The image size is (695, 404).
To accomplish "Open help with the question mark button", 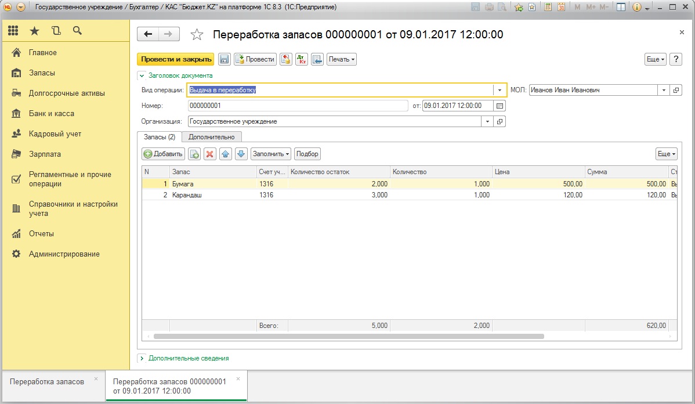I will pos(676,59).
